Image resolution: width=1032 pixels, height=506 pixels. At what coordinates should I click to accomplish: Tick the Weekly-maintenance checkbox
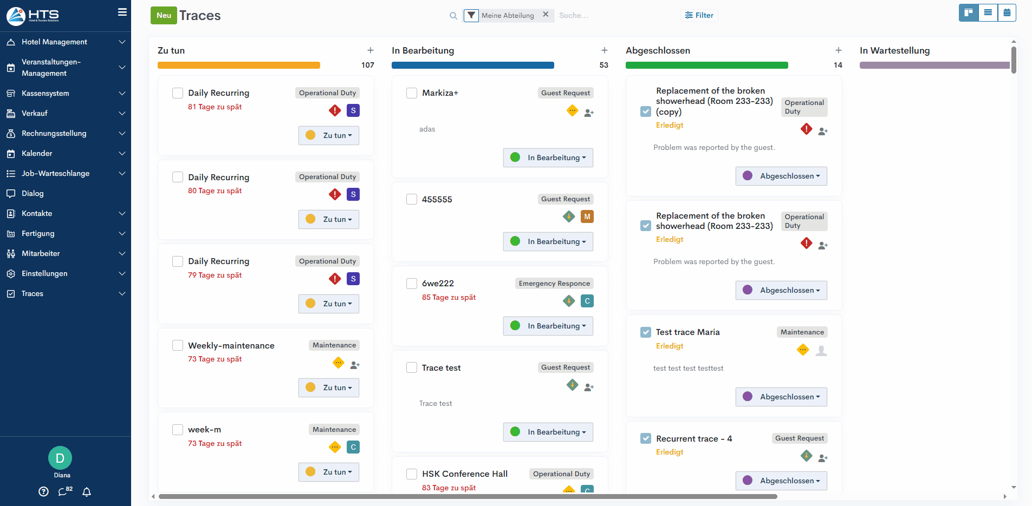click(x=178, y=345)
